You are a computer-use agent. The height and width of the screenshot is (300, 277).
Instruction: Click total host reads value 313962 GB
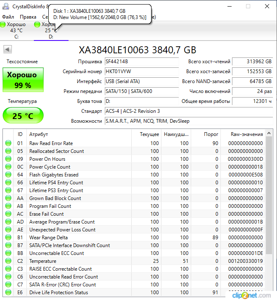(x=253, y=62)
